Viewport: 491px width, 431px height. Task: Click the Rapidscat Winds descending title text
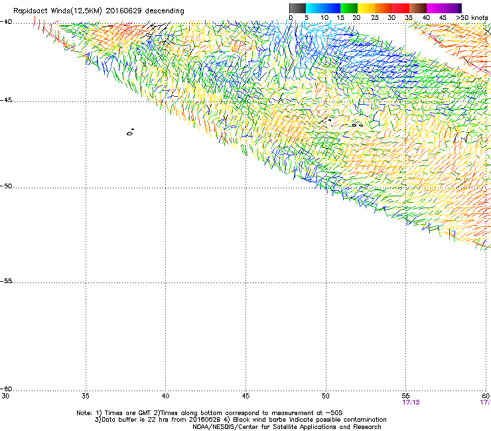pos(99,11)
